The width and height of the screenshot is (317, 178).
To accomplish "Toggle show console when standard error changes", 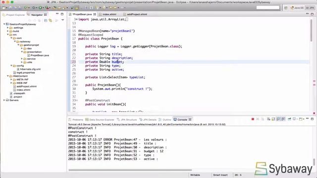I will 283,119.
